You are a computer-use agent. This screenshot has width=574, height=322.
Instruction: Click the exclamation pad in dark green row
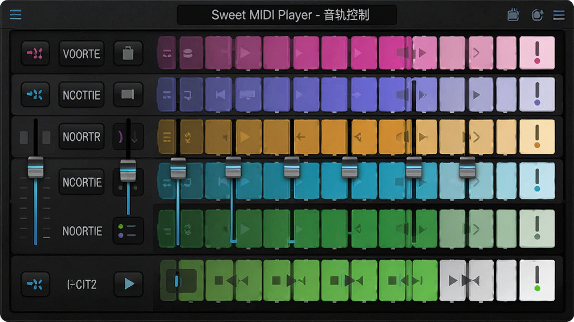pos(537,229)
